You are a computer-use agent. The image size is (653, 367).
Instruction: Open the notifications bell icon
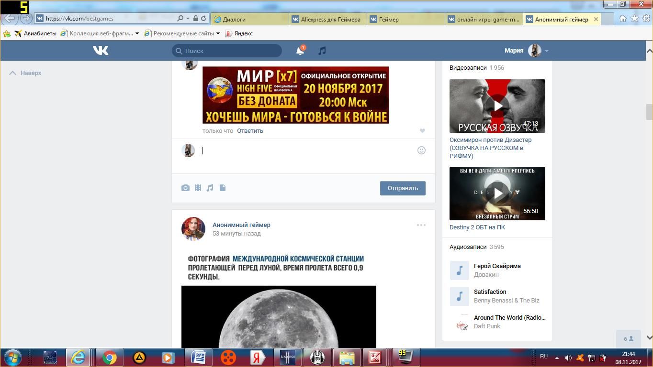pyautogui.click(x=300, y=50)
